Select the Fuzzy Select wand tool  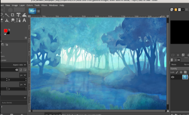(x=7, y=15)
